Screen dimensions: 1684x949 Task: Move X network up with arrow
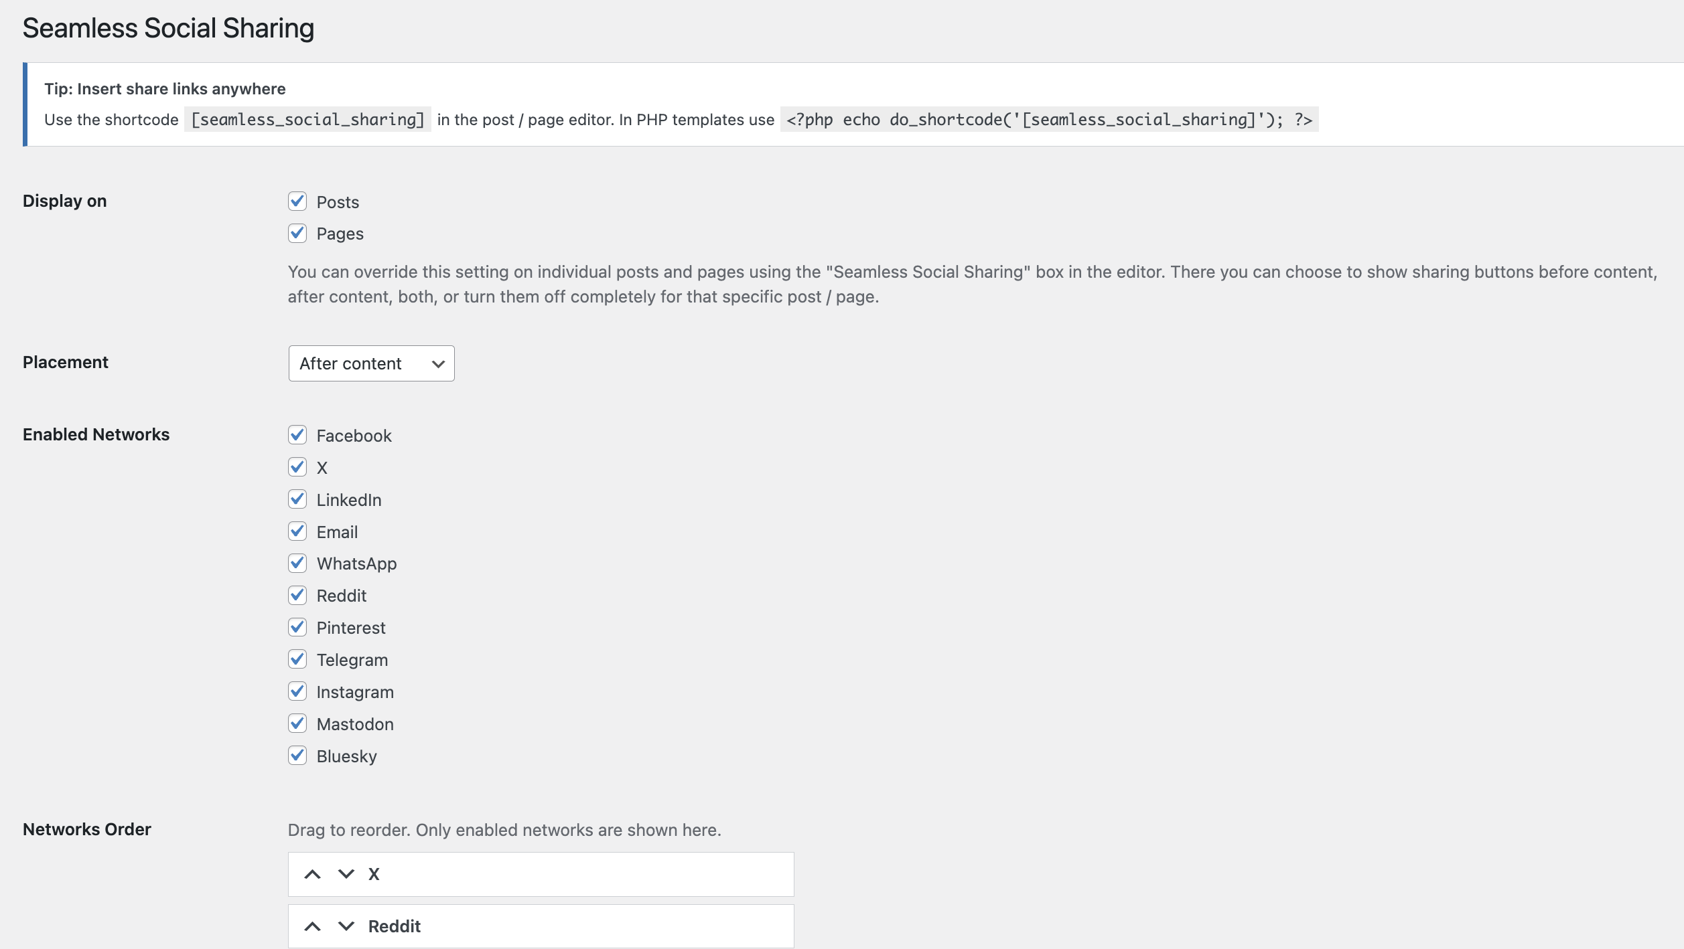point(312,874)
